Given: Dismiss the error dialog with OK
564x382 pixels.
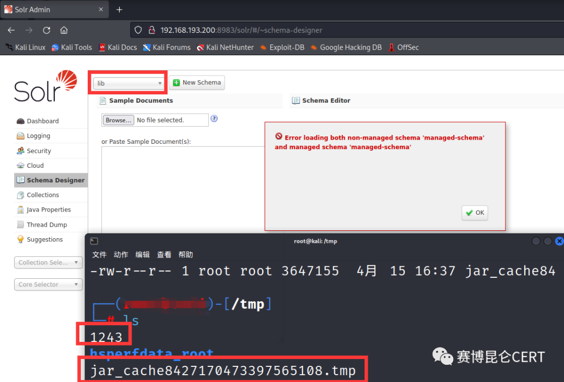Looking at the screenshot, I should (475, 213).
